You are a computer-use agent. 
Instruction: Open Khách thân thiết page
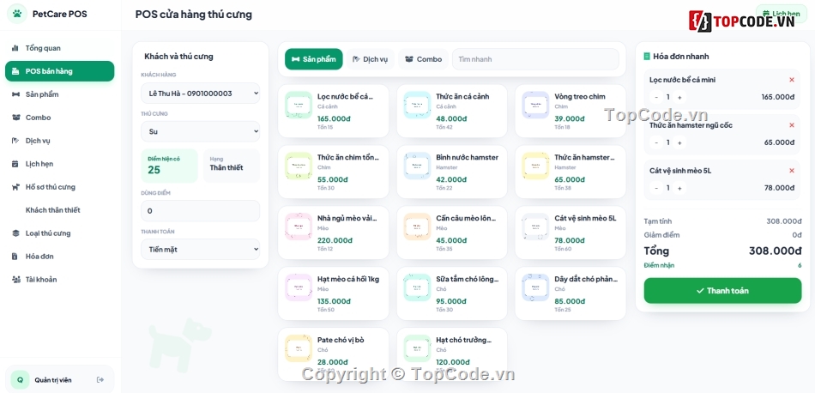click(60, 210)
